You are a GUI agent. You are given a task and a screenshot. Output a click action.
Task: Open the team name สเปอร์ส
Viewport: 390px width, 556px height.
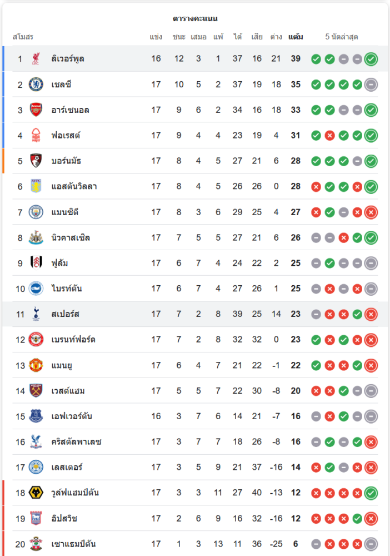pos(66,314)
